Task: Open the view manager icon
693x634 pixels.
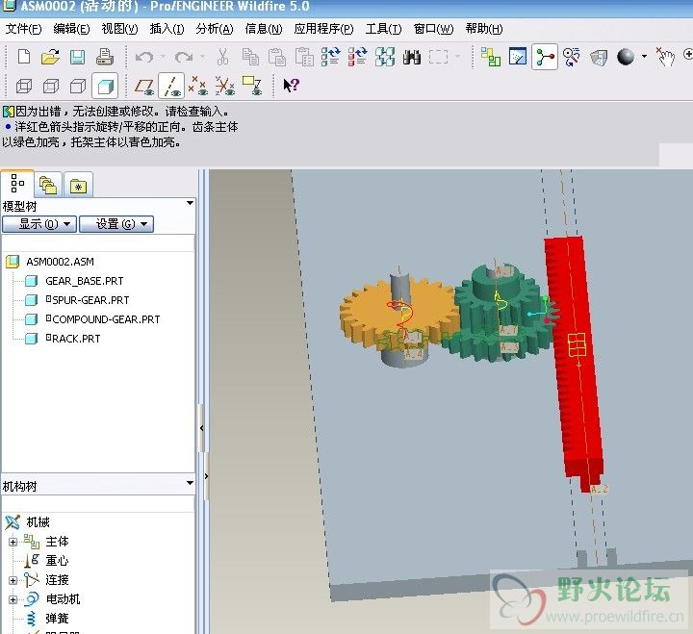Action: (x=518, y=57)
